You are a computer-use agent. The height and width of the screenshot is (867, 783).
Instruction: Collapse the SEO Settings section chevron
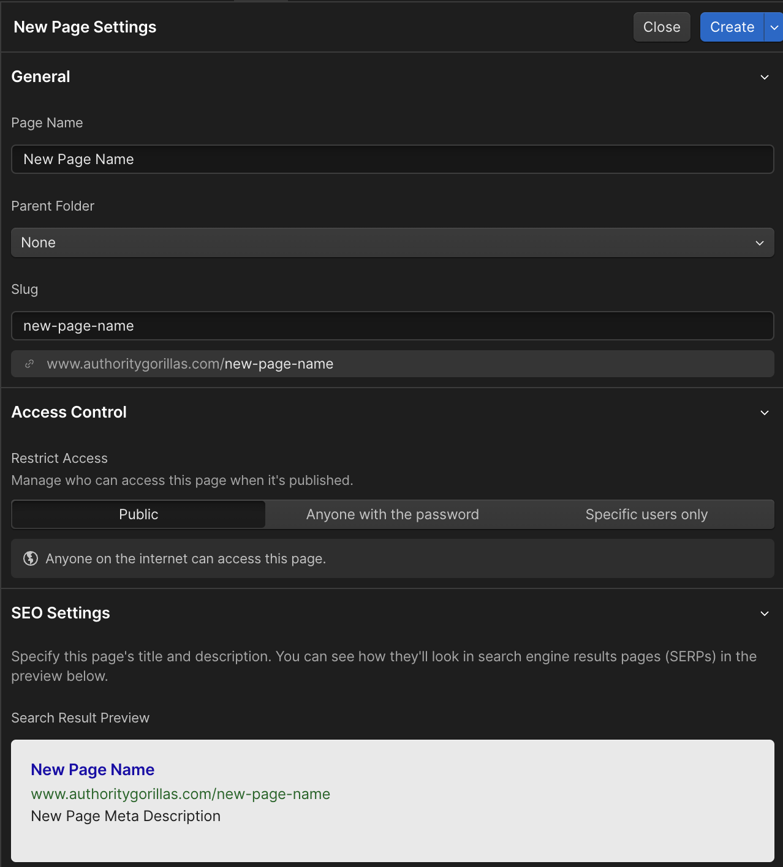pyautogui.click(x=765, y=614)
